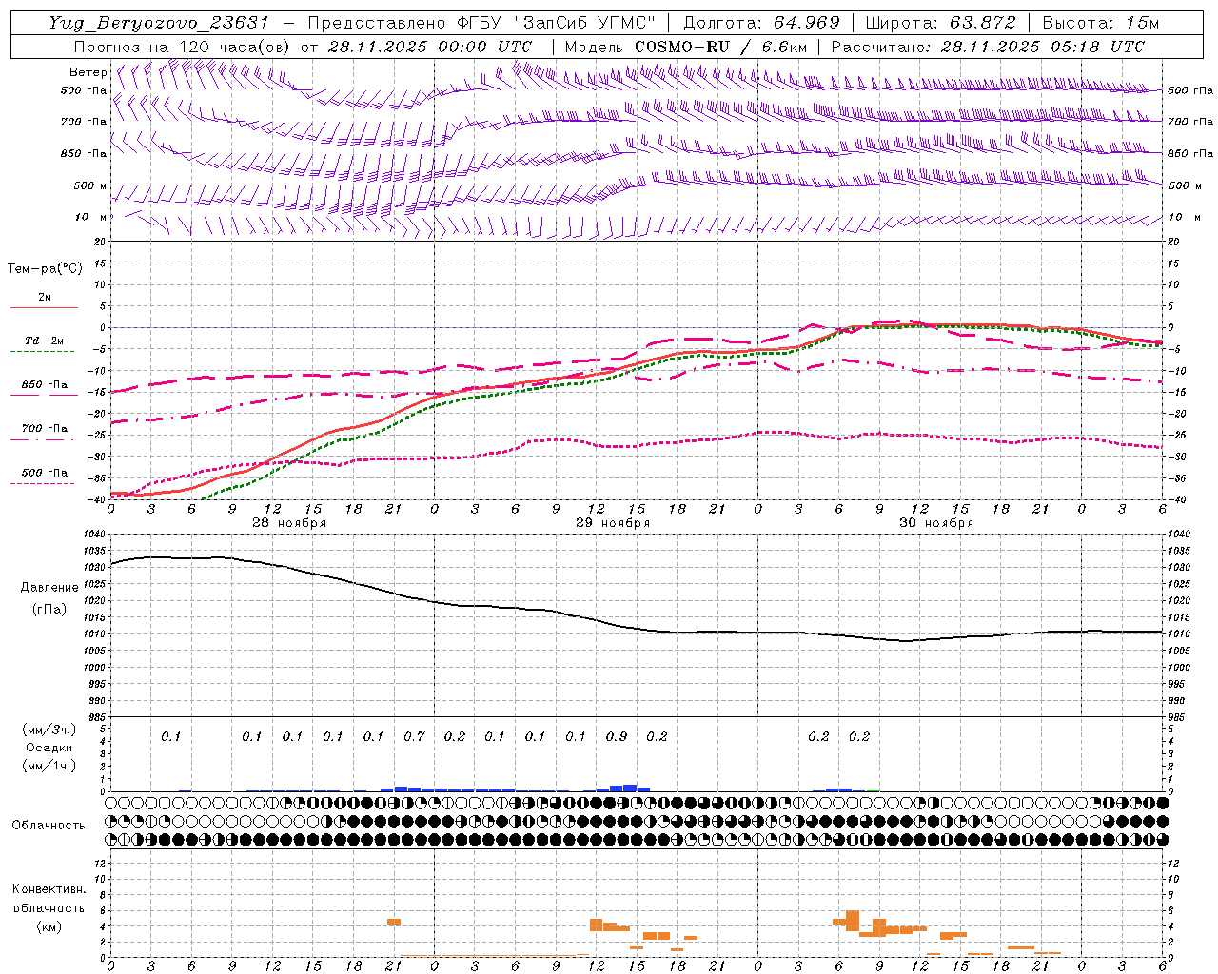Click the Тем-ра(°C) axis title
Screen dimensions: 1218x974
pos(45,269)
